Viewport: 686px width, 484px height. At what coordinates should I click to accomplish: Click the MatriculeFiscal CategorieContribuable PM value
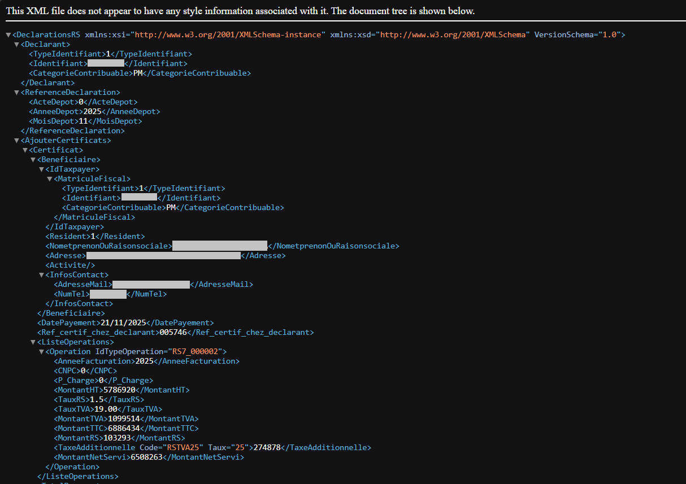coord(171,208)
